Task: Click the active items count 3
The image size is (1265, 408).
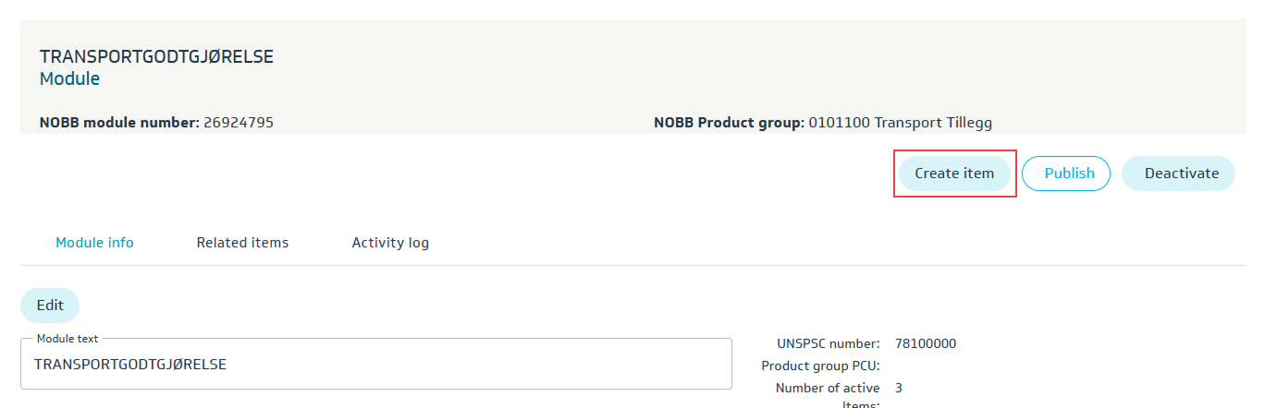Action: [x=898, y=389]
